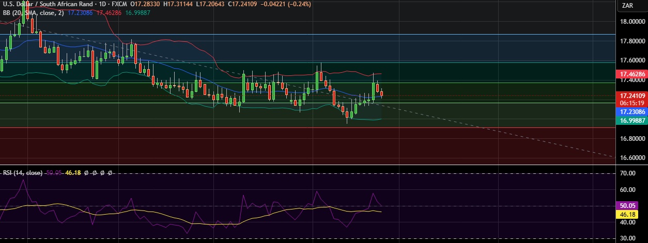Click the red 17.46286 price axis label

(x=631, y=74)
